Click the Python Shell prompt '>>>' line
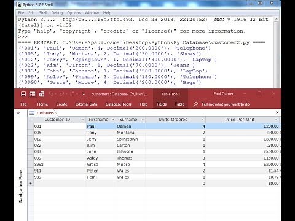Screen dimensions: 295x221 23,37
